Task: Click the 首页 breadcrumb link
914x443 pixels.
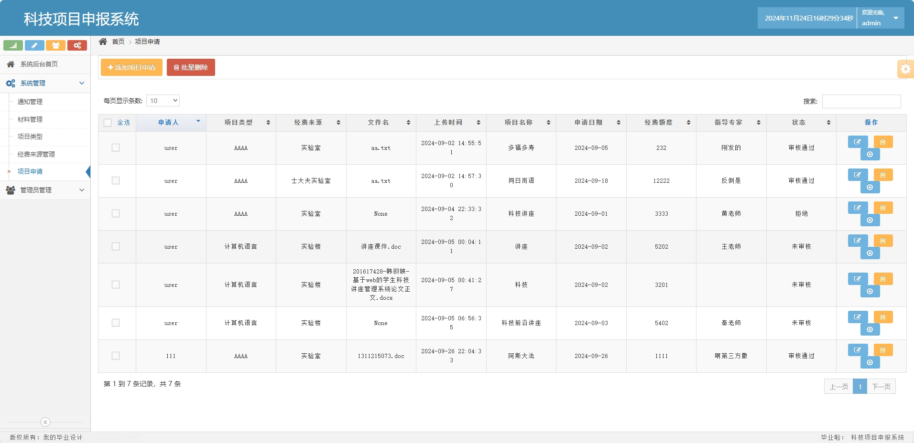Action: (118, 42)
